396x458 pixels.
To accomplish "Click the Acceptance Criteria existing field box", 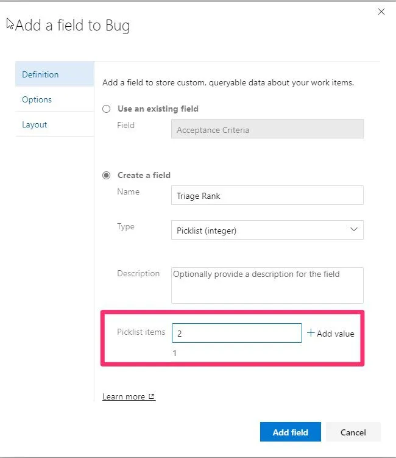I will 267,129.
